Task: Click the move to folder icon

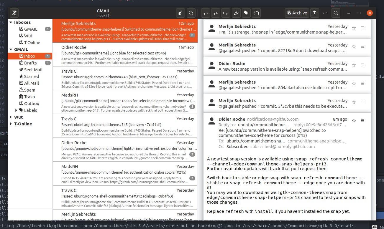Action: pos(256,13)
